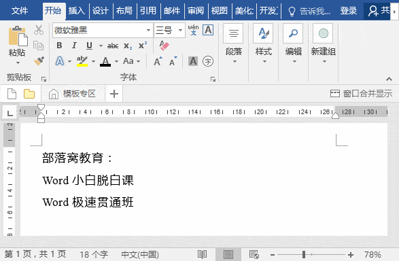Open font dialog launcher
Screen dimensions: 399x261
click(x=213, y=79)
